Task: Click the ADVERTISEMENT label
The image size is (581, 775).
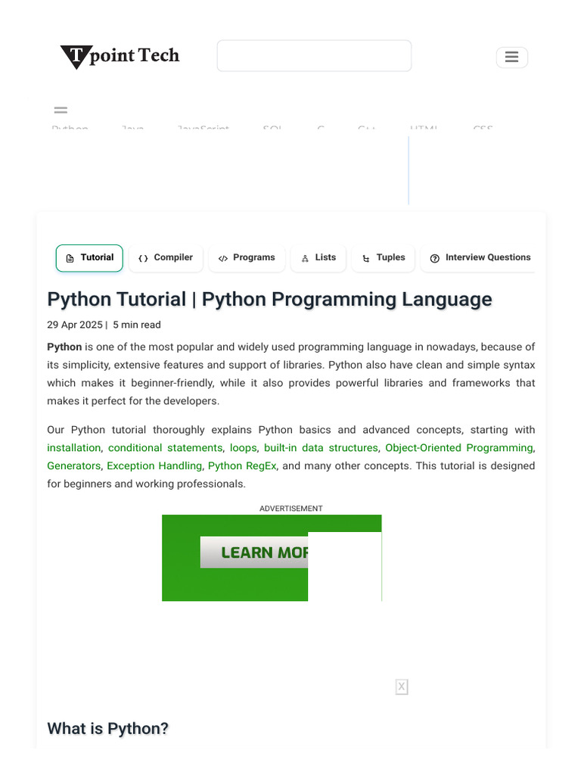Action: coord(291,509)
